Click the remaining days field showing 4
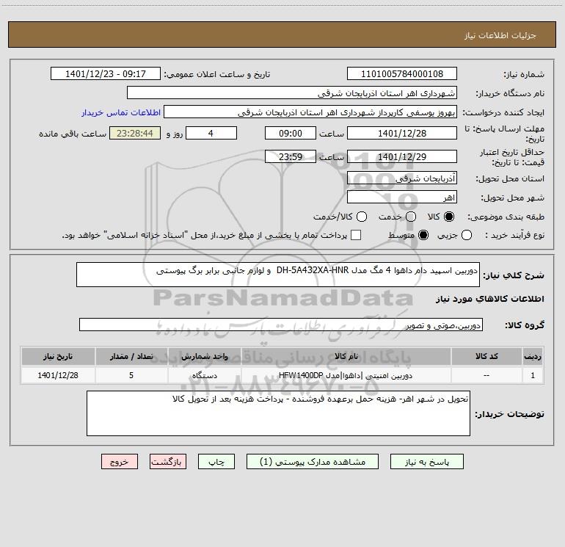The image size is (565, 547). coord(211,133)
